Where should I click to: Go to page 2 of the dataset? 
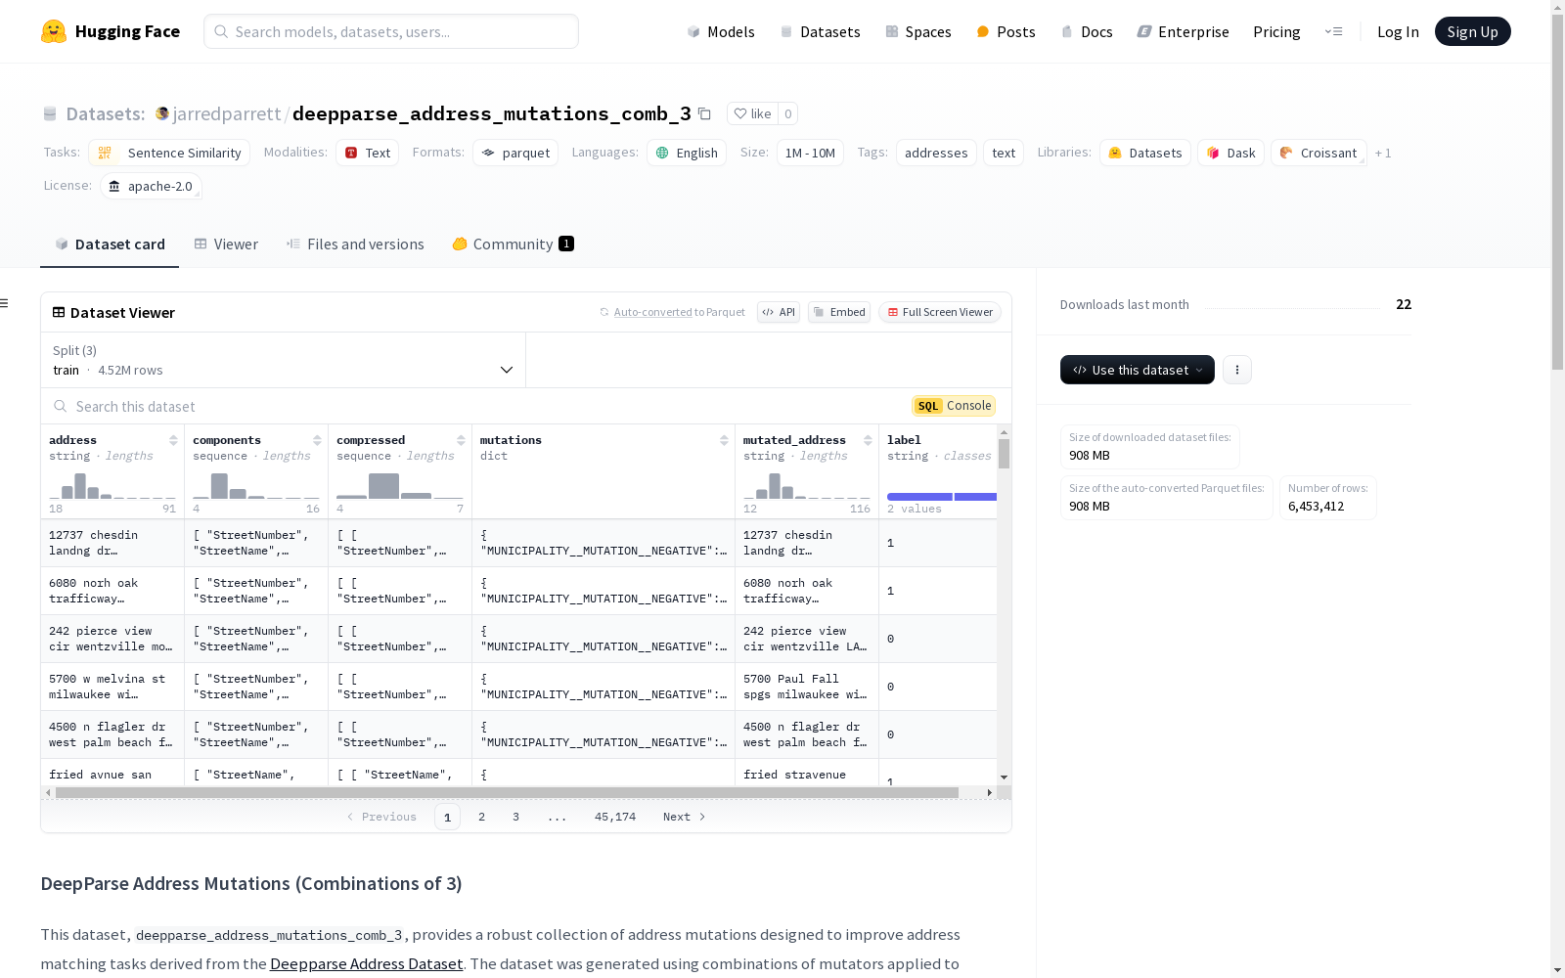click(481, 817)
